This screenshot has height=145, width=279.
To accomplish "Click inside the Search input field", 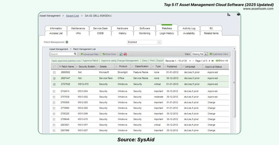I will (x=62, y=54).
